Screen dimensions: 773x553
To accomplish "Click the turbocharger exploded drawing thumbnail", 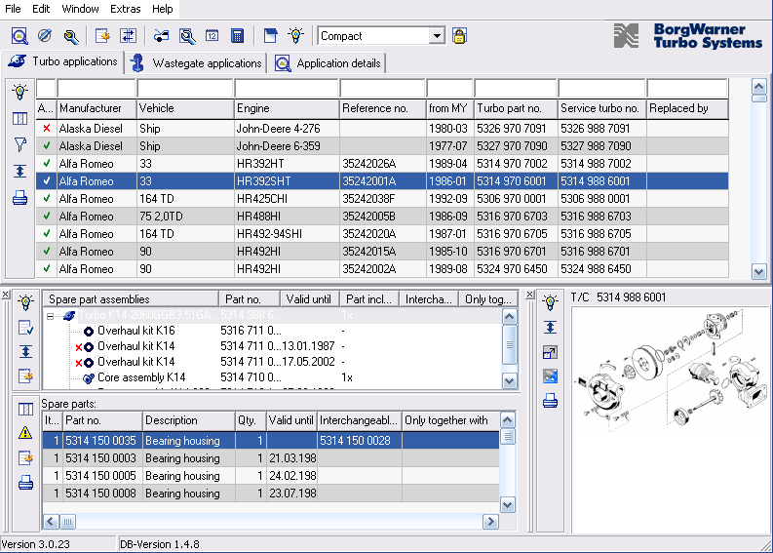I will click(671, 370).
